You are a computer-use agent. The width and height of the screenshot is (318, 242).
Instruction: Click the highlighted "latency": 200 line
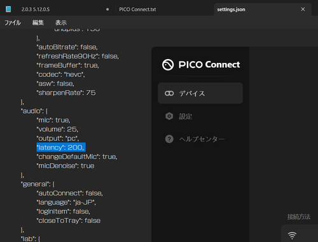tap(61, 147)
